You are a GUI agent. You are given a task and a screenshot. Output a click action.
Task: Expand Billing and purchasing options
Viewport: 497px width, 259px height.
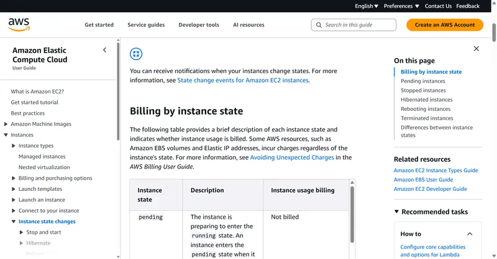coord(13,178)
